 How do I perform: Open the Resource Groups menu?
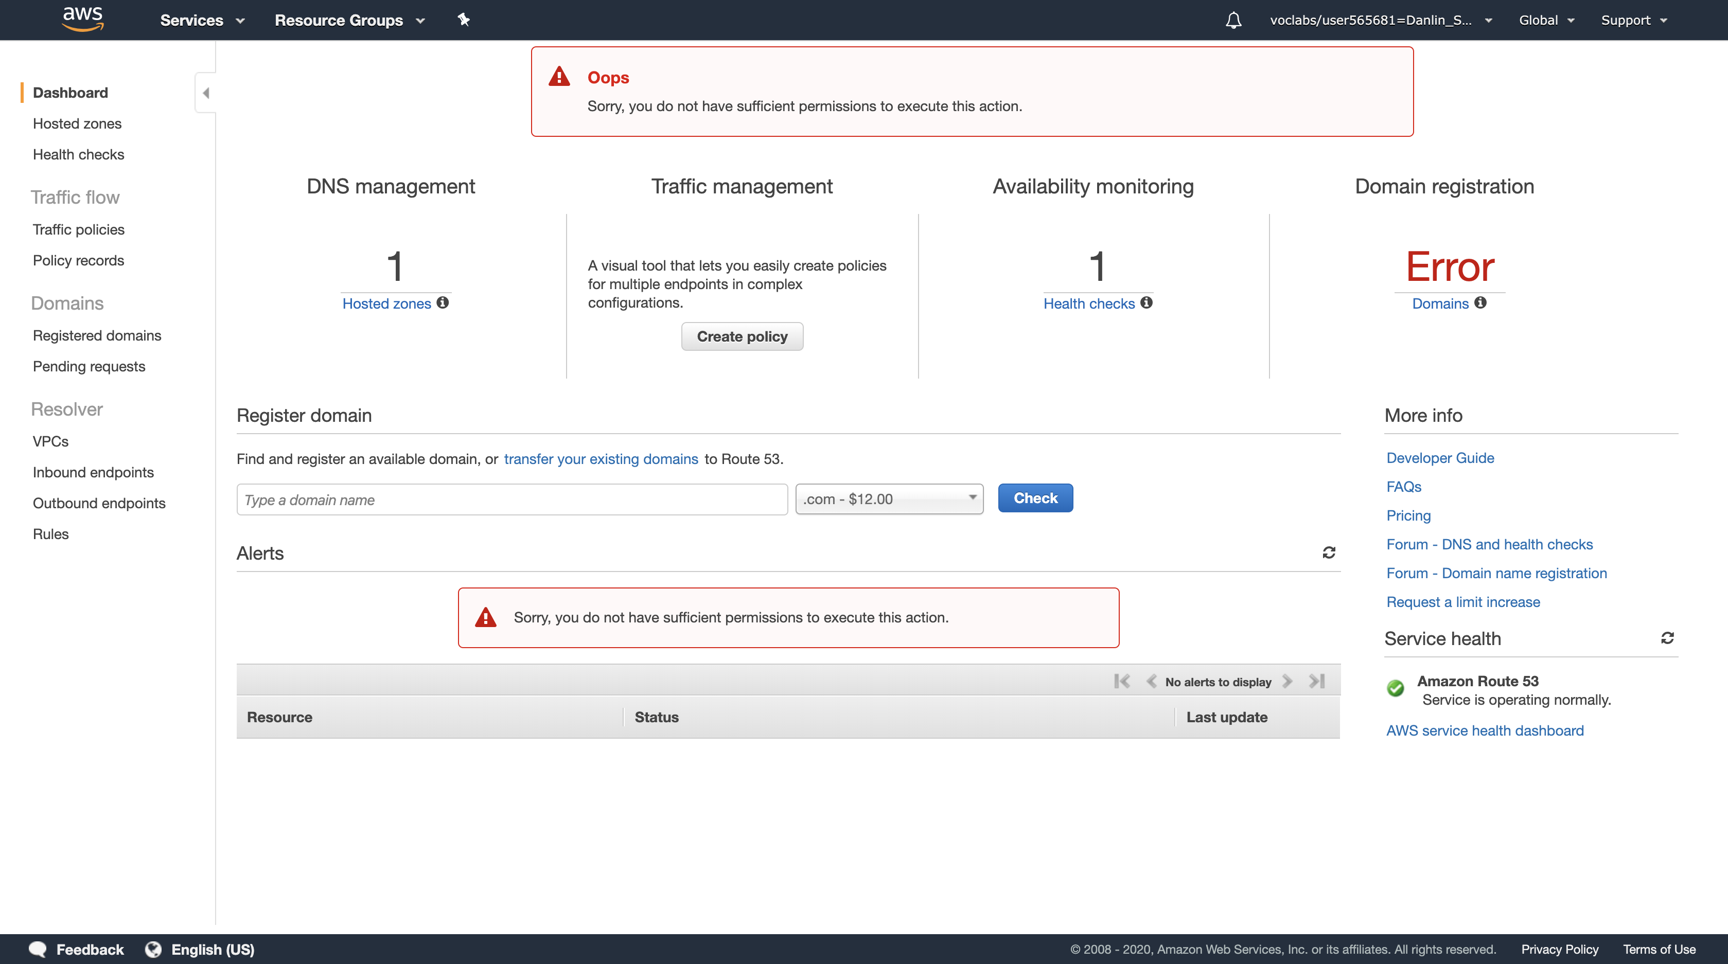349,20
